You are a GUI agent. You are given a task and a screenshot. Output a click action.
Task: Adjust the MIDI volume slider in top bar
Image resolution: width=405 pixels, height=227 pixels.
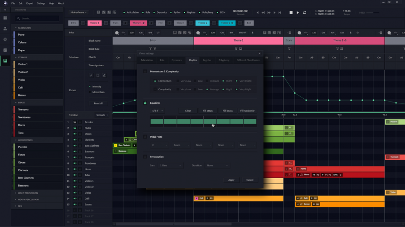tap(373, 12)
